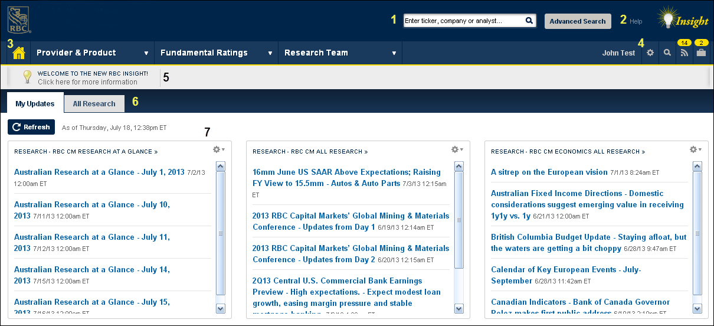Viewport: 714px width, 326px height.
Task: Click the search magnifier in navigation bar
Action: pyautogui.click(x=667, y=53)
